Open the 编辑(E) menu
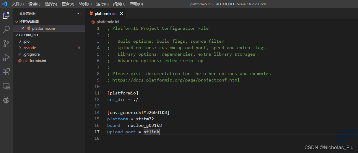 pos(34,4)
